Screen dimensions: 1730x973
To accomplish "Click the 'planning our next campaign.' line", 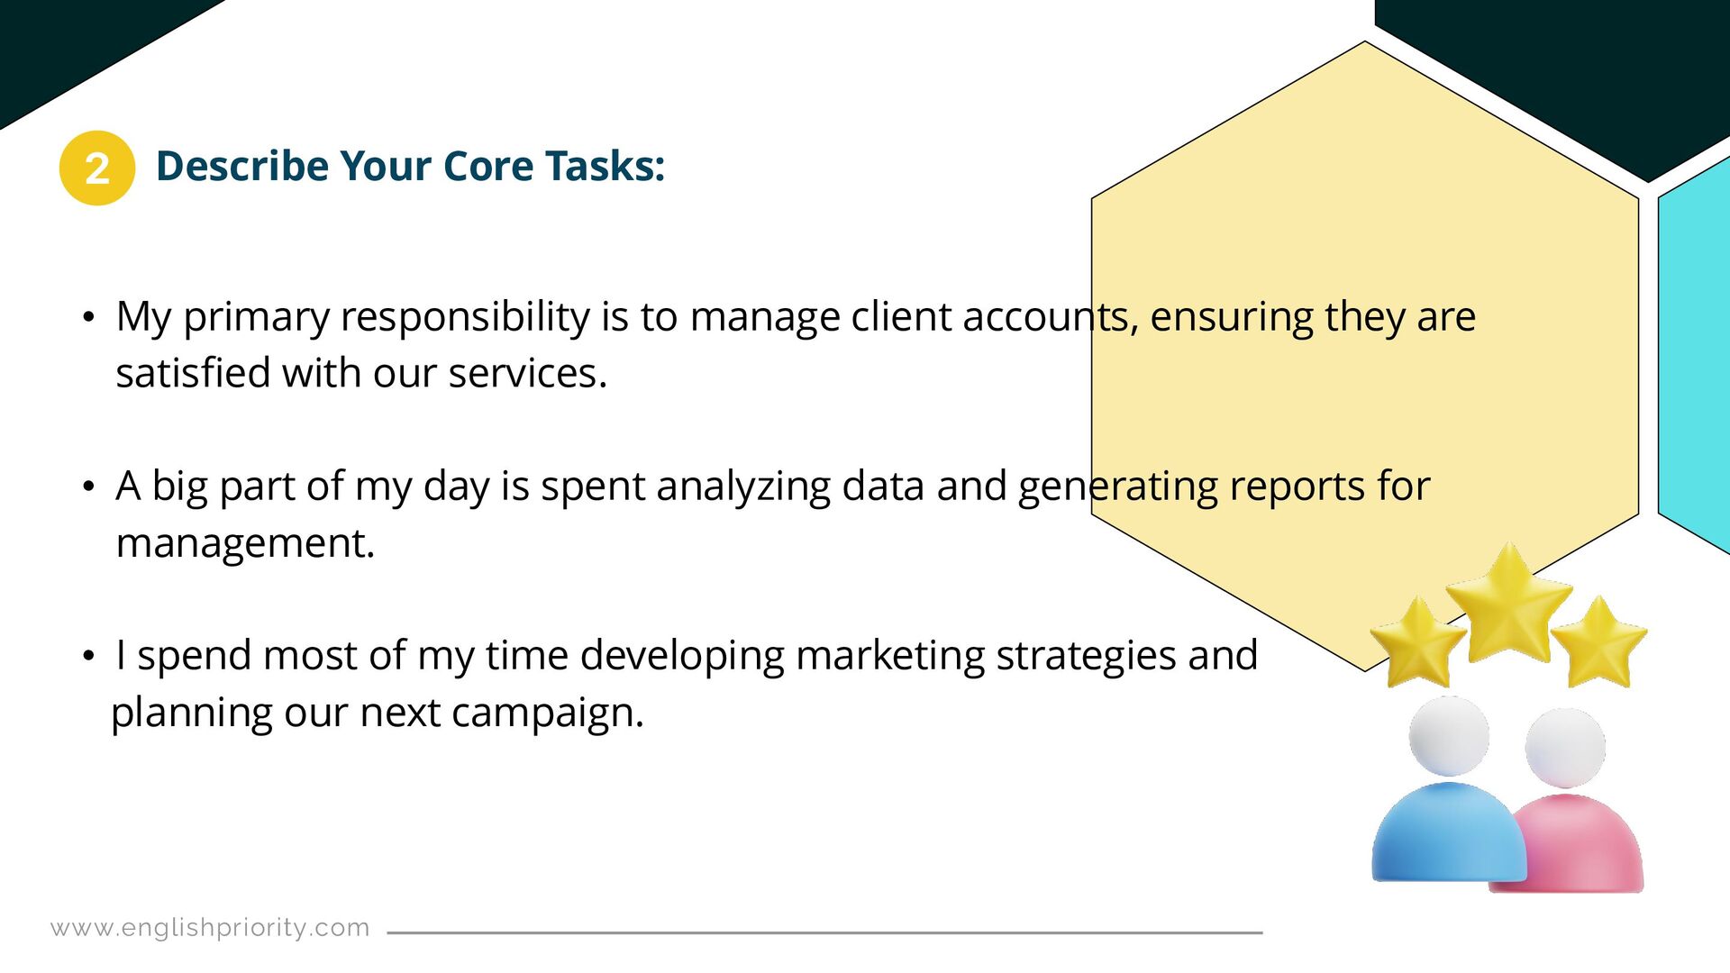I will (378, 713).
